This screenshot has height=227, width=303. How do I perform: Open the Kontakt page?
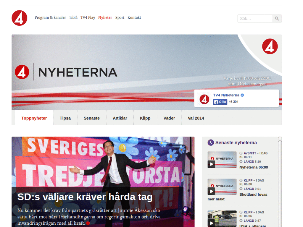point(134,17)
